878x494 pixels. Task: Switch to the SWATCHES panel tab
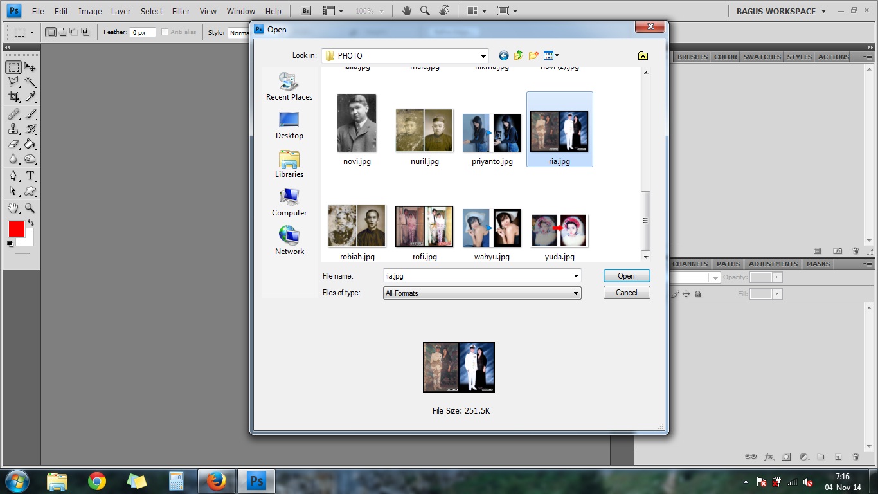[x=762, y=57]
